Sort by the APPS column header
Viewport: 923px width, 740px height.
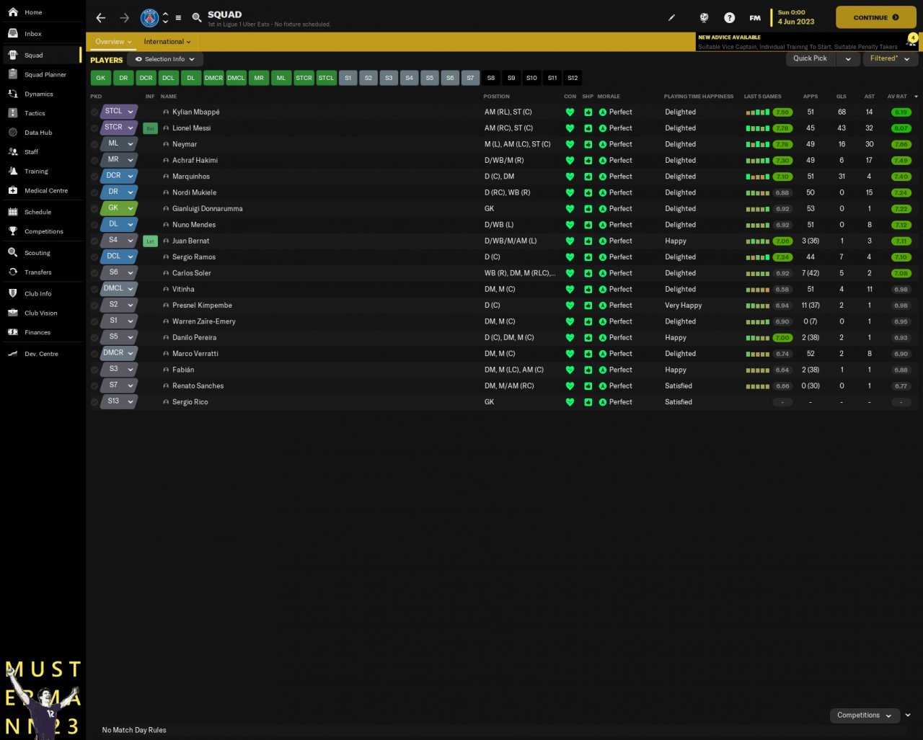tap(812, 97)
